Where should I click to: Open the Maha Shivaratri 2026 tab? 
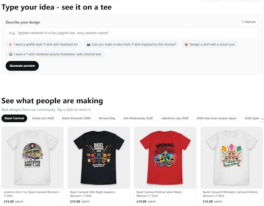pos(76,118)
